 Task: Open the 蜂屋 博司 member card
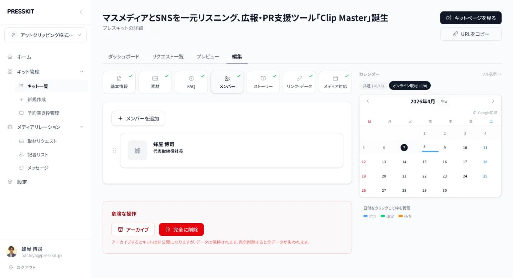(232, 150)
